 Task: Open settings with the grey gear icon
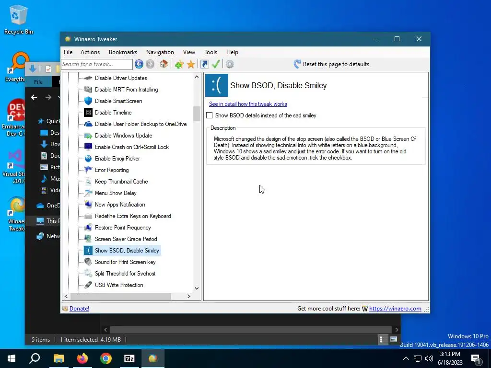coord(230,64)
